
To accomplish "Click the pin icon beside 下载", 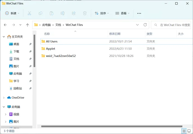I will coord(30,51).
